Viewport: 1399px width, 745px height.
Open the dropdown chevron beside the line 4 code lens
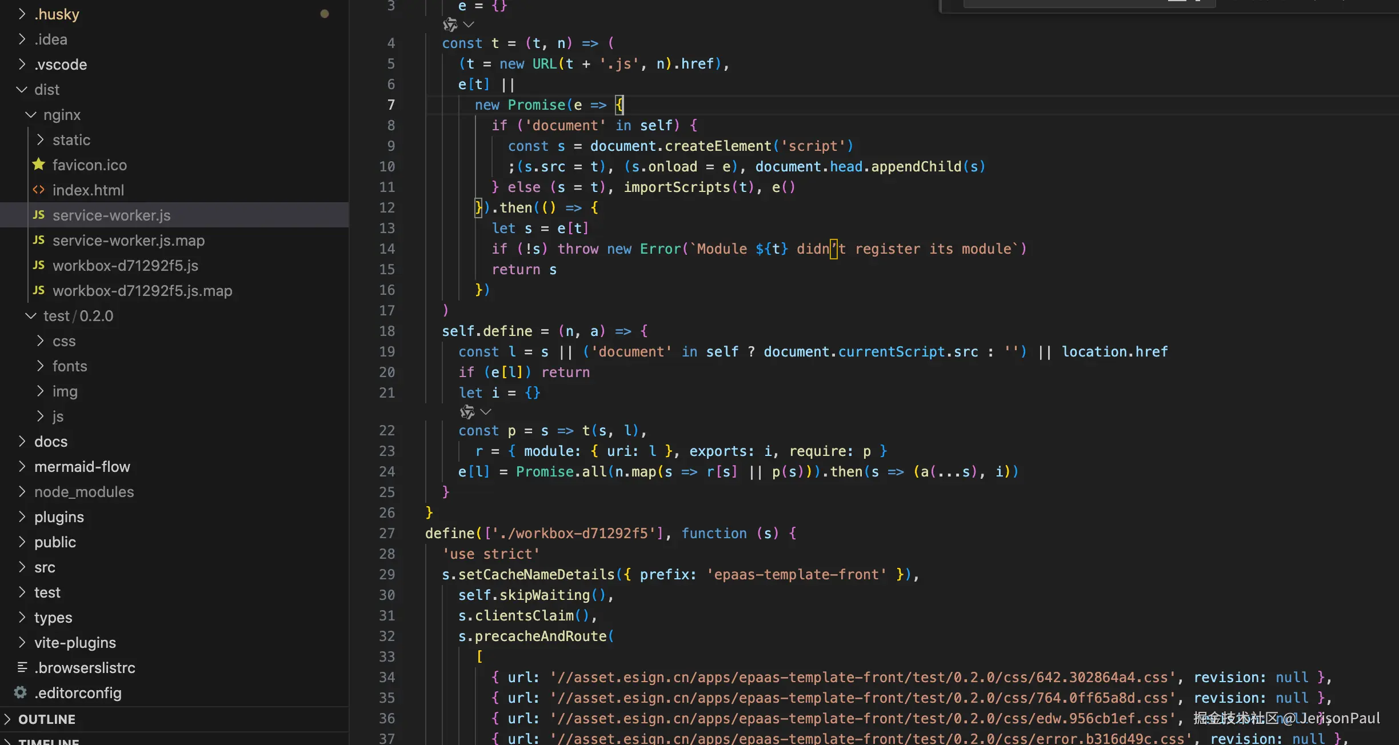tap(469, 25)
